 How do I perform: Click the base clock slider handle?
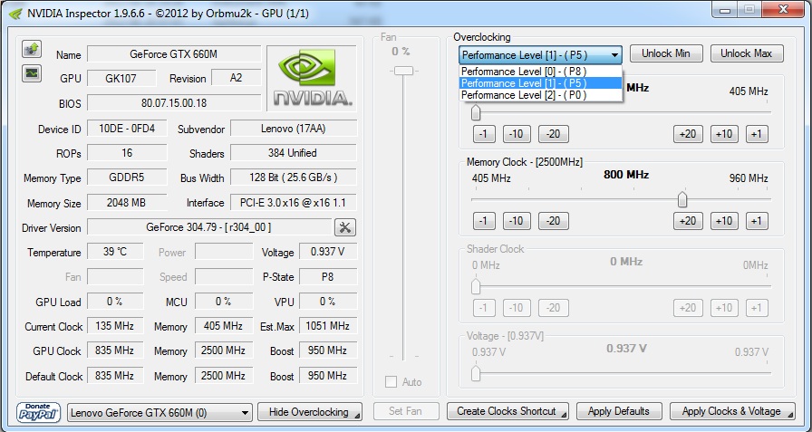click(476, 112)
